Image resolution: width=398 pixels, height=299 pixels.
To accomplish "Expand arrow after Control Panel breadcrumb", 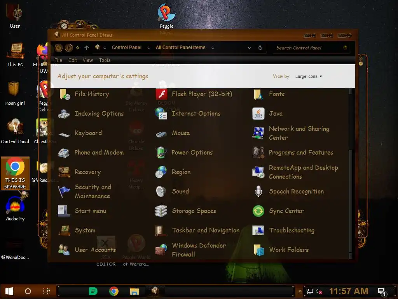I will 148,47.
